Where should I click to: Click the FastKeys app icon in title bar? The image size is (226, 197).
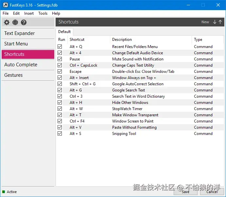[6, 5]
